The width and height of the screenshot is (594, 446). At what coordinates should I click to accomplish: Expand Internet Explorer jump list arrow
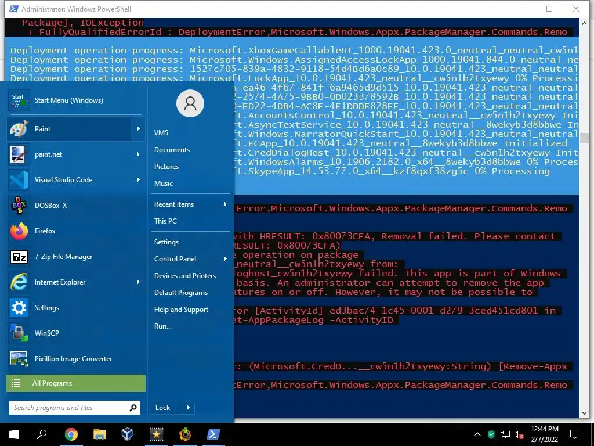click(x=139, y=282)
